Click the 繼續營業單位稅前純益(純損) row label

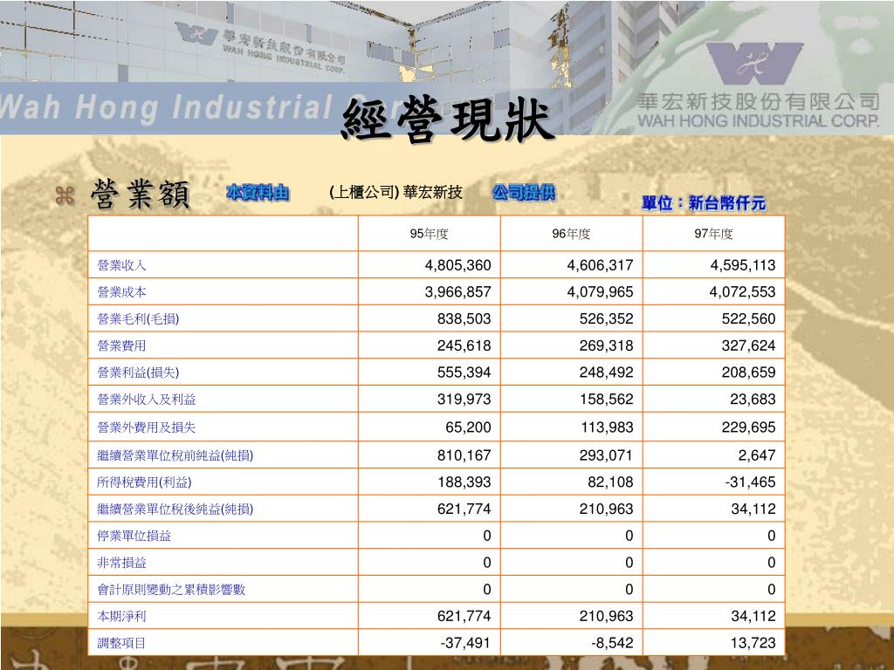[175, 455]
